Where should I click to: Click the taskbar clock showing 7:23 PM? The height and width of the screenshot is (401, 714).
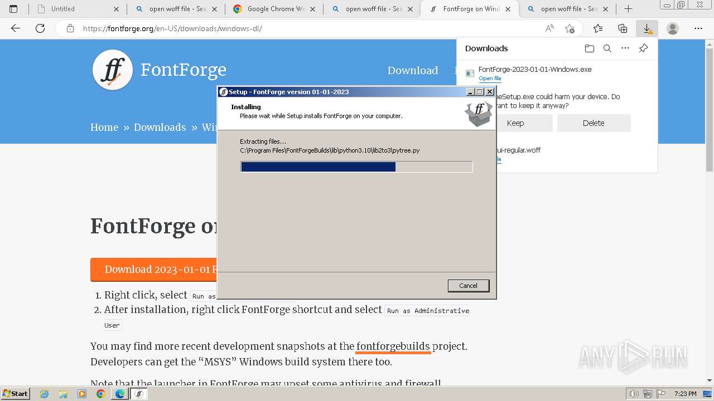tap(685, 394)
